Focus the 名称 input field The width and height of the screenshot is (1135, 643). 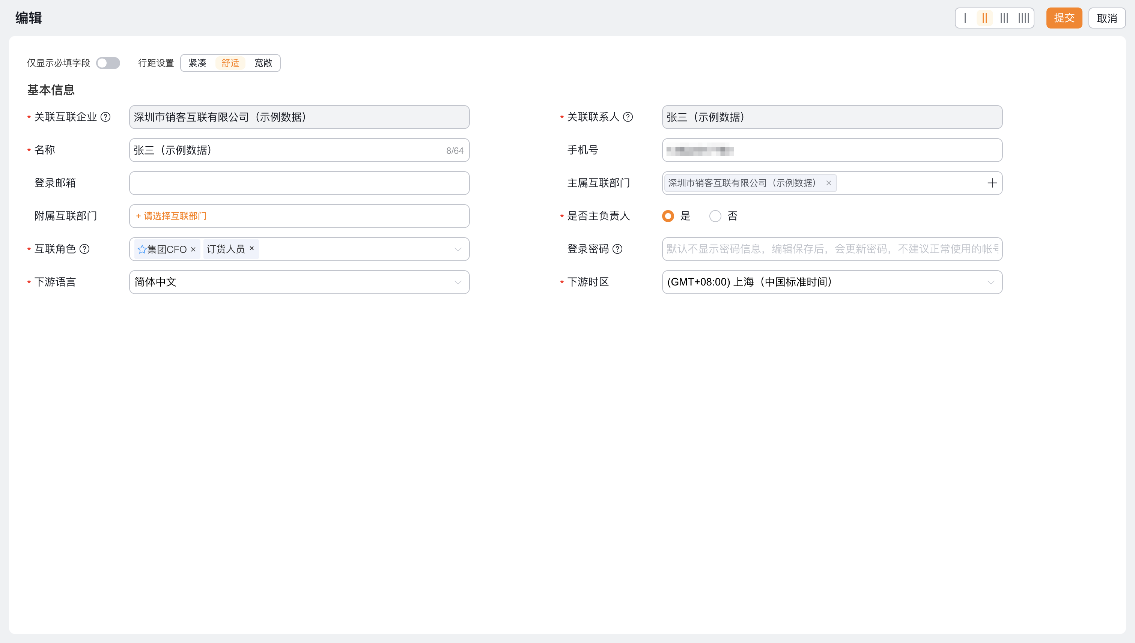(x=299, y=150)
